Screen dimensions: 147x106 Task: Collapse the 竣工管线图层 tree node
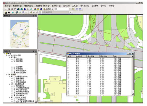tap(7, 55)
